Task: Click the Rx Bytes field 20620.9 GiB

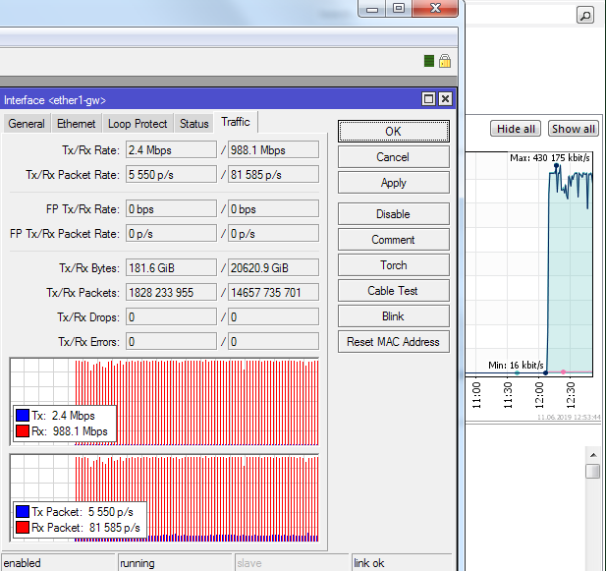Action: 273,267
